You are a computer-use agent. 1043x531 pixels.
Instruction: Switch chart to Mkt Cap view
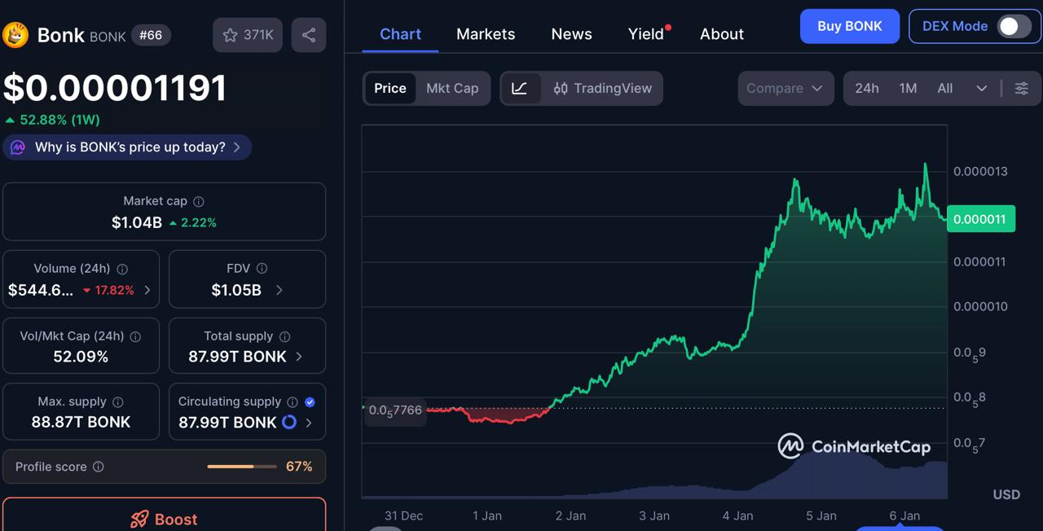click(451, 88)
